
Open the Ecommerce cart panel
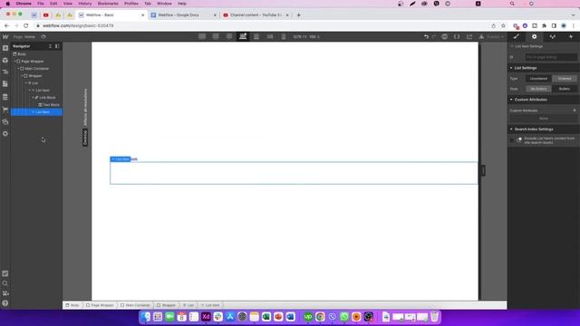5,110
